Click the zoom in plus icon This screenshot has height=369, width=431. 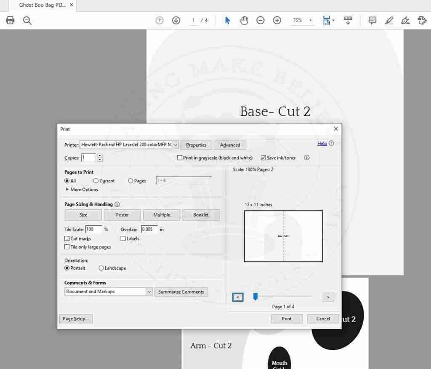277,20
